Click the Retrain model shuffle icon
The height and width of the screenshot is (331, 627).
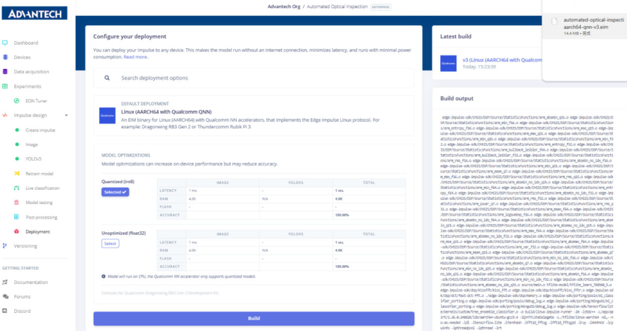16,174
